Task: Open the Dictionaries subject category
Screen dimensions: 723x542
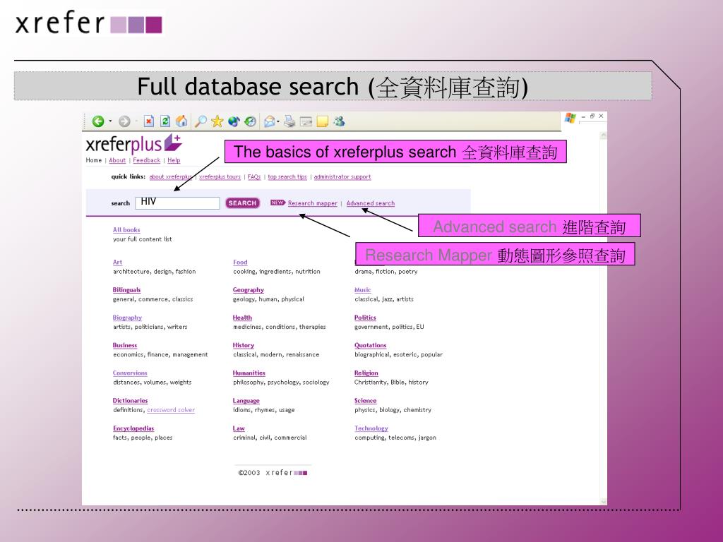Action: tap(131, 400)
